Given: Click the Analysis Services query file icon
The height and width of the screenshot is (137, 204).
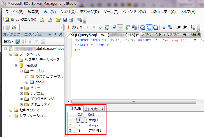Looking at the screenshot, I should point(50,20).
